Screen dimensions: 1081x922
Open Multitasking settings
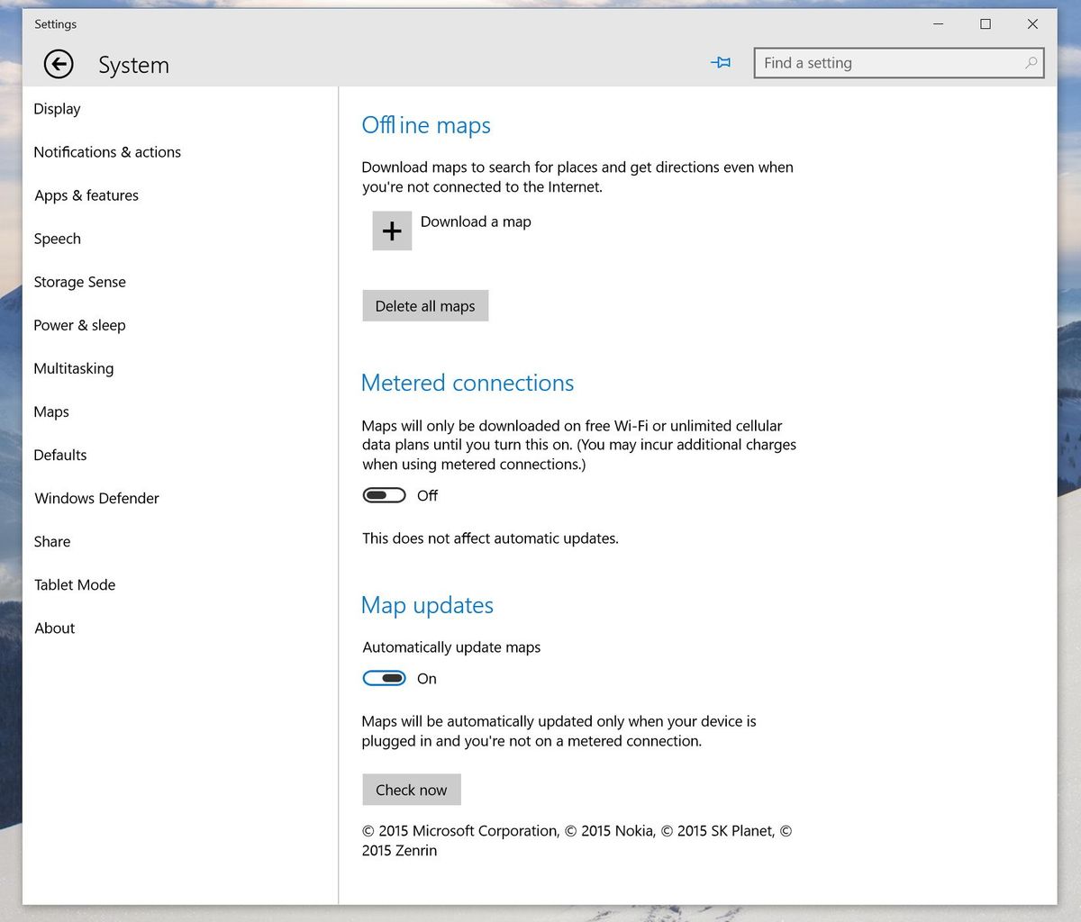[73, 367]
